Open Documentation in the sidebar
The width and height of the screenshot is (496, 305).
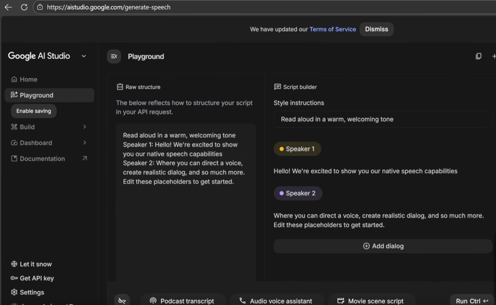(x=42, y=158)
